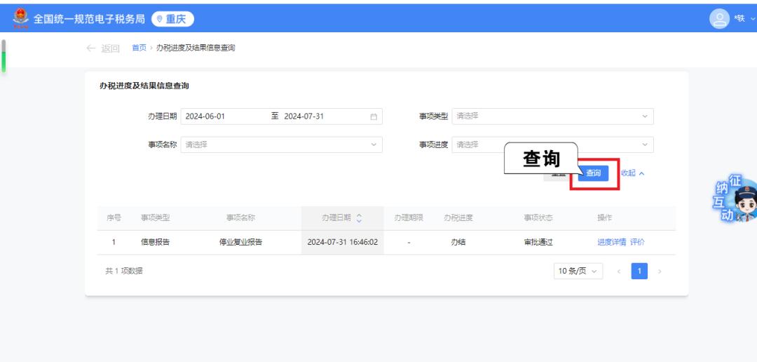Go to previous page arrow
The height and width of the screenshot is (362, 757).
click(618, 271)
